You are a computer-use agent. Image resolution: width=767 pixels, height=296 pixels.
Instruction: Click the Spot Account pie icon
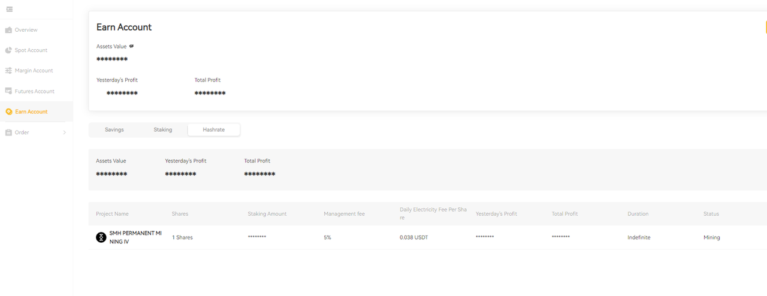click(x=9, y=50)
